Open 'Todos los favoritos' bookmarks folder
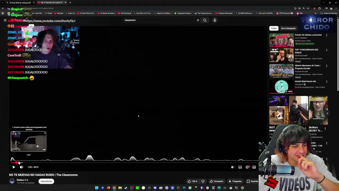The width and height of the screenshot is (339, 191). [329, 13]
